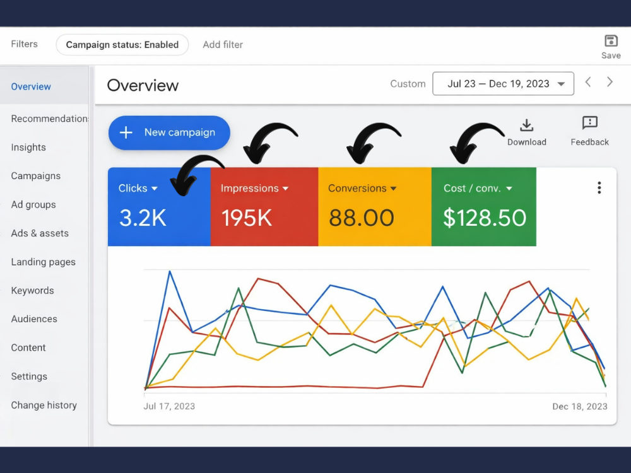Click the plus icon in New campaign

[126, 132]
